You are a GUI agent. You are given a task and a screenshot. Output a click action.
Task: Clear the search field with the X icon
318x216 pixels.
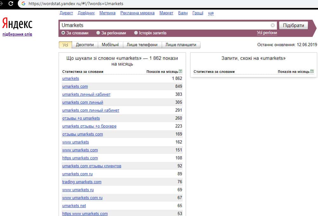[x=273, y=25]
